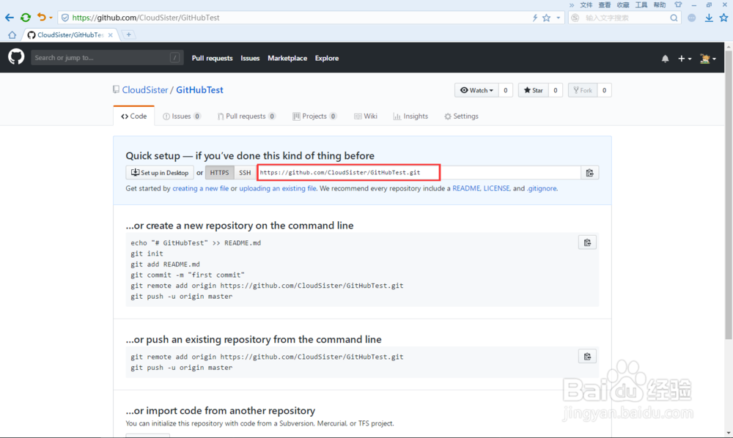733x438 pixels.
Task: Focus the browser search input field
Action: point(625,18)
